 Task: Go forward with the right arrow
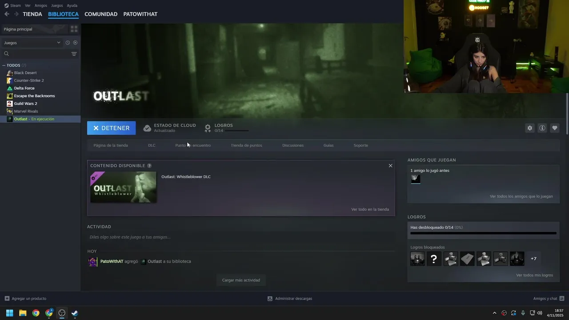[16, 14]
